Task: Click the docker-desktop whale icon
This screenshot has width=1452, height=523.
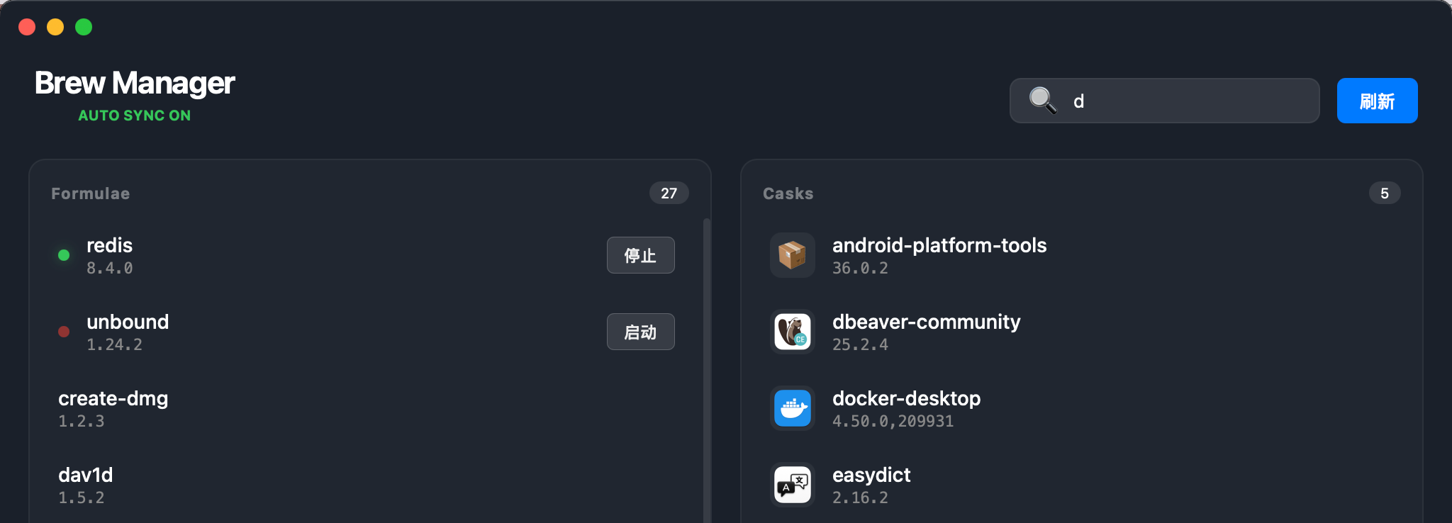Action: [792, 408]
